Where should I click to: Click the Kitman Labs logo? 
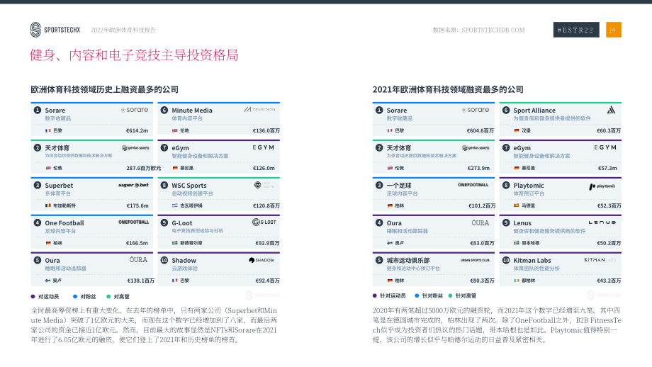pyautogui.click(x=600, y=260)
